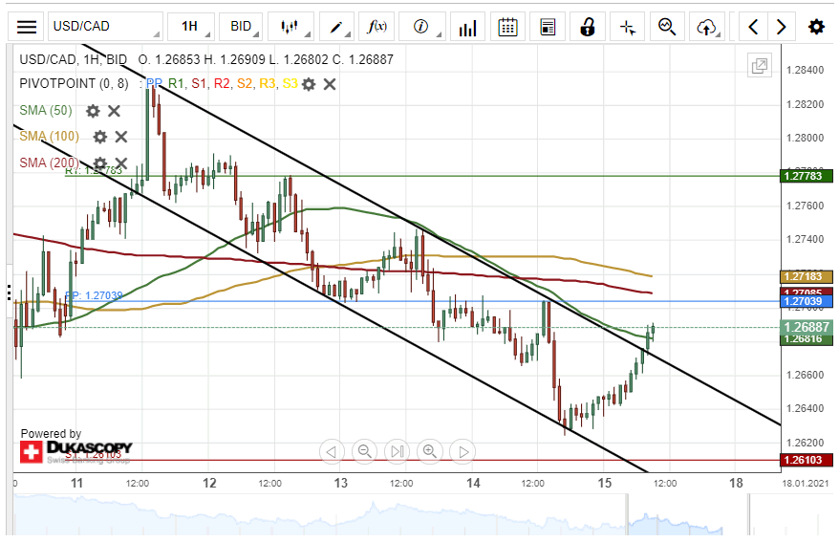Click the highlighted range in overview navigator

click(x=689, y=514)
